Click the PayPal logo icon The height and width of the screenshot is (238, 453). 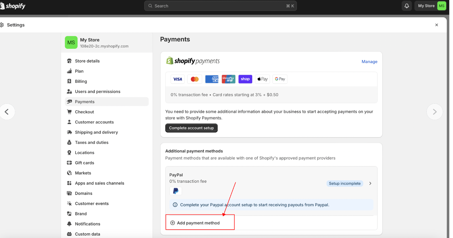pos(176,191)
